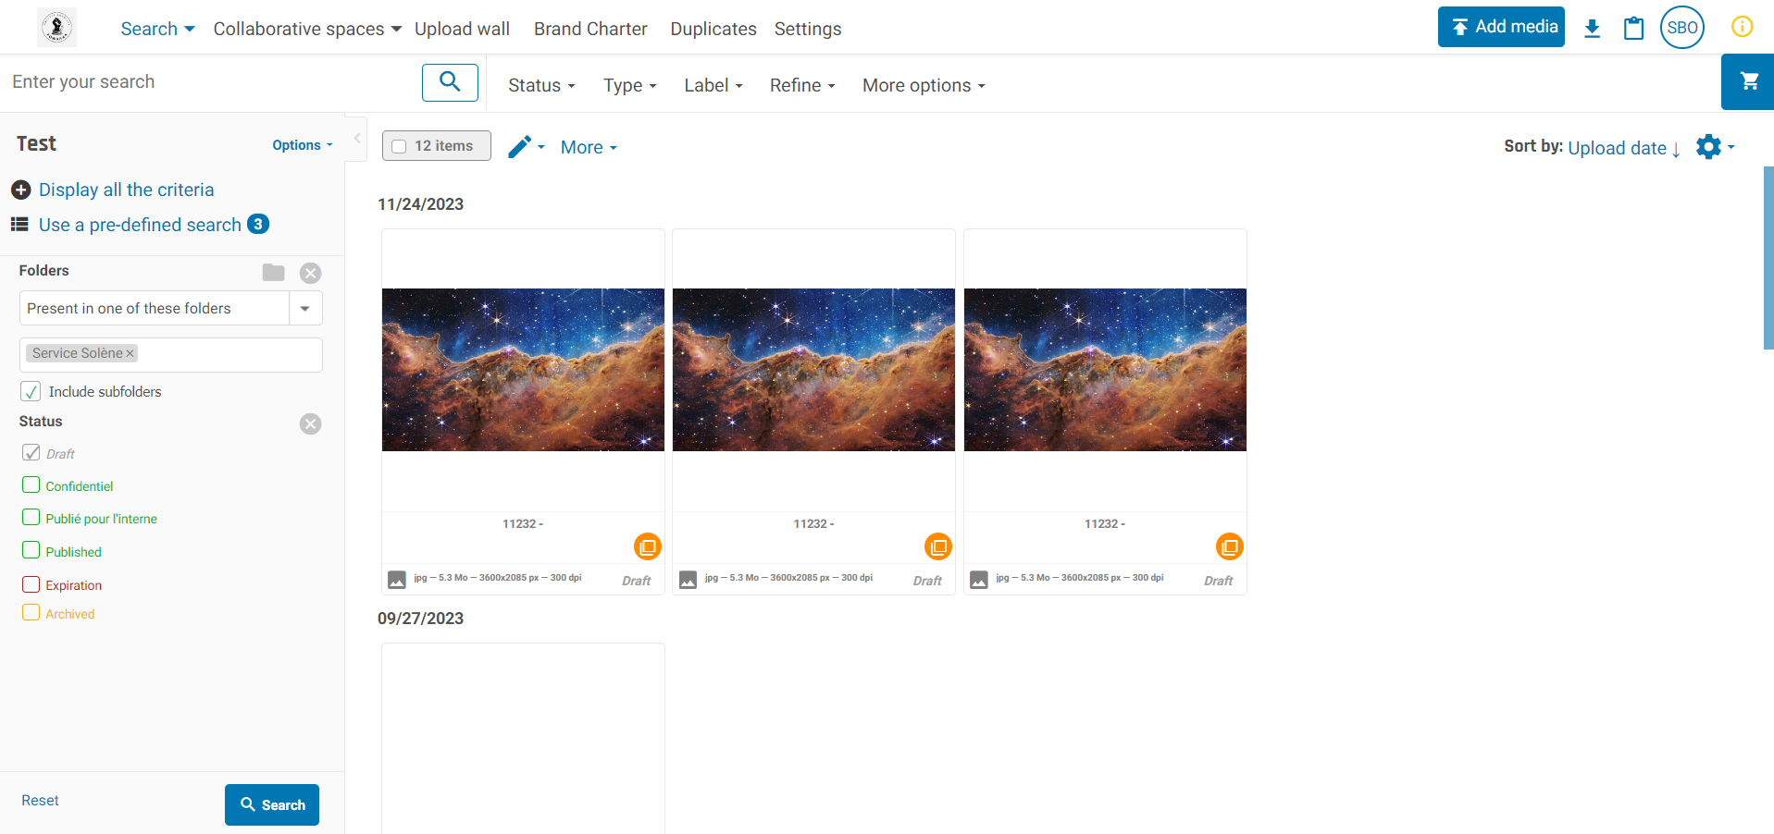Click the badge showing 3 pre-defined searches
The width and height of the screenshot is (1774, 834).
258,224
